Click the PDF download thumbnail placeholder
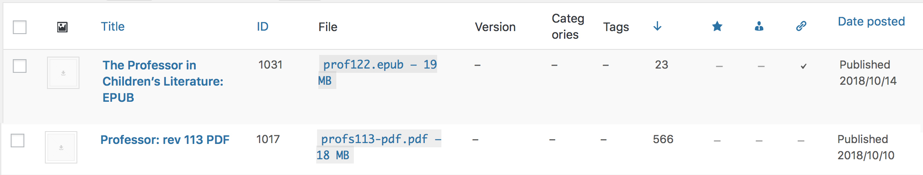923x175 pixels. [61, 147]
